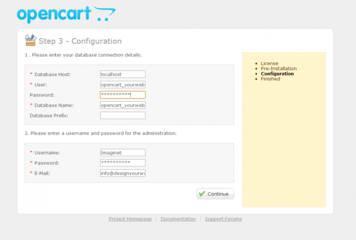Click the administration Password field
Screen dimensions: 356x240
[x=123, y=163]
